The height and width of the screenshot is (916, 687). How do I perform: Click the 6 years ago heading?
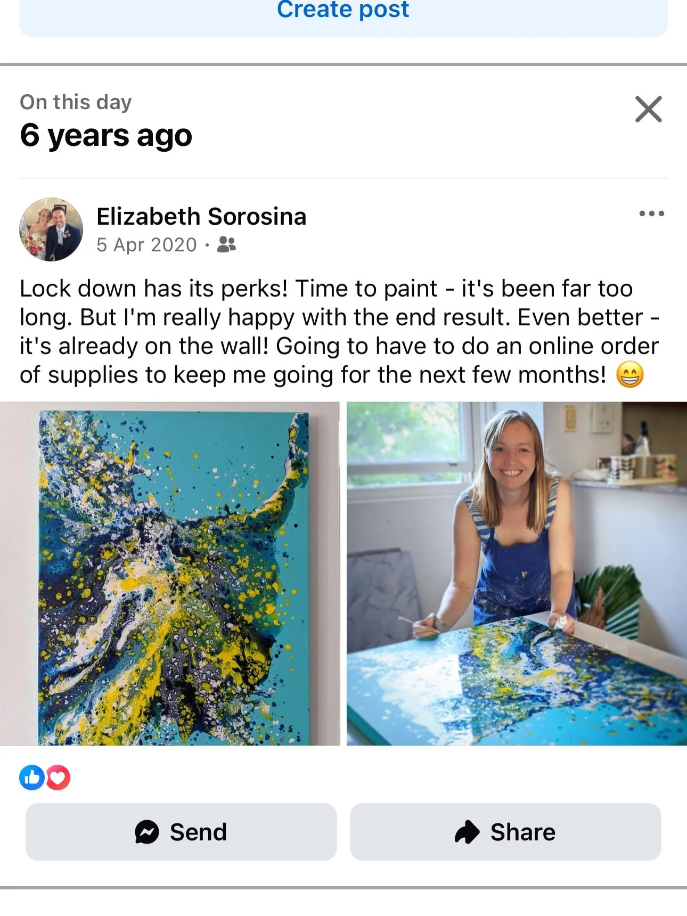(x=106, y=135)
